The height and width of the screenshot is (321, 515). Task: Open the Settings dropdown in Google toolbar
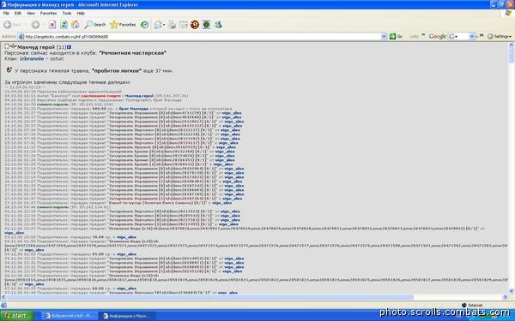(500, 36)
